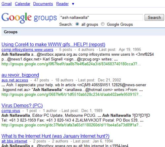Open the Reader link

[62, 4]
